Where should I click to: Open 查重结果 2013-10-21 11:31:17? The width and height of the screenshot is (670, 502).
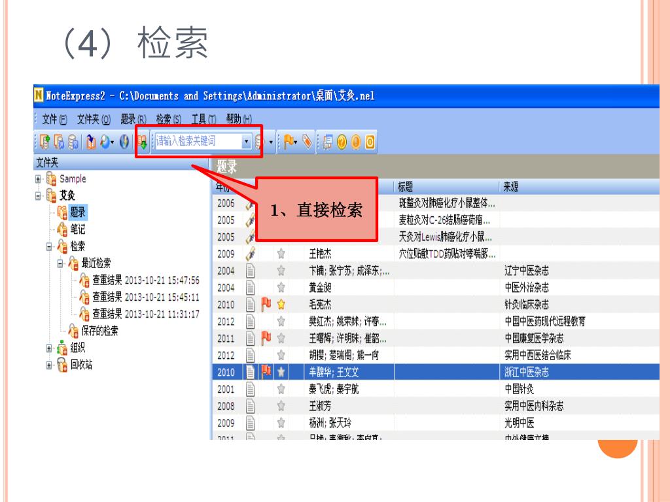point(146,314)
